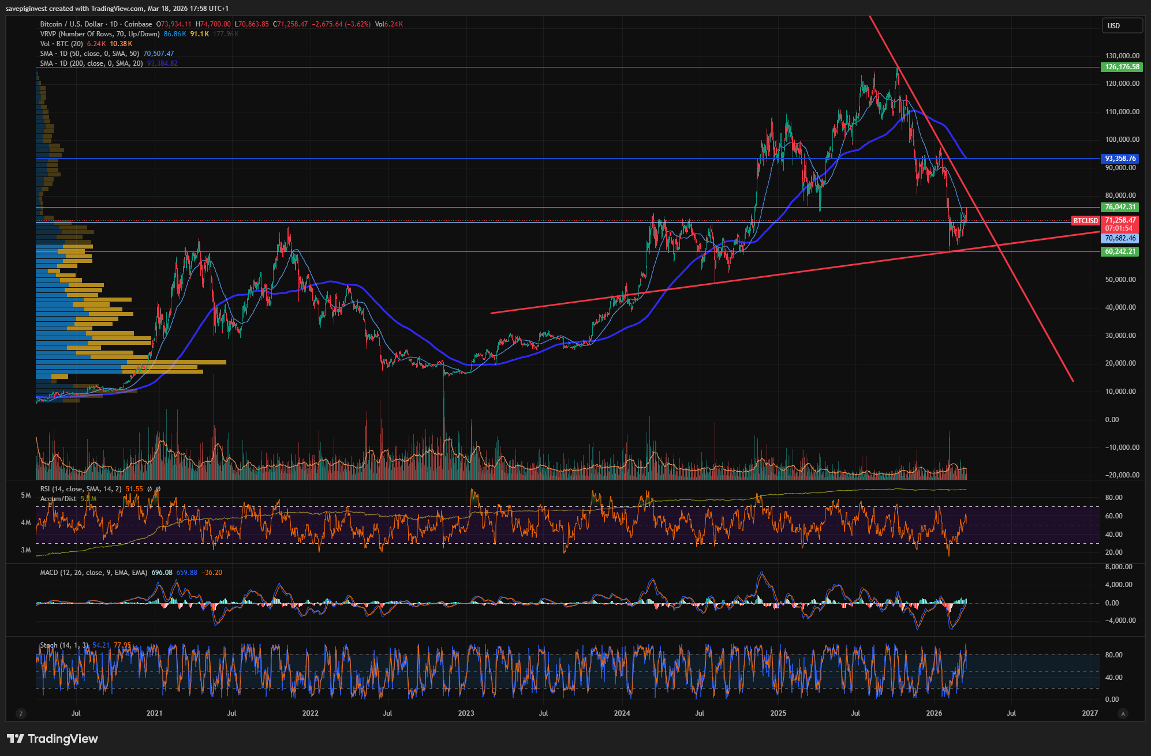This screenshot has height=756, width=1151.
Task: Click the TradingView logo at the bottom left
Action: pos(52,739)
